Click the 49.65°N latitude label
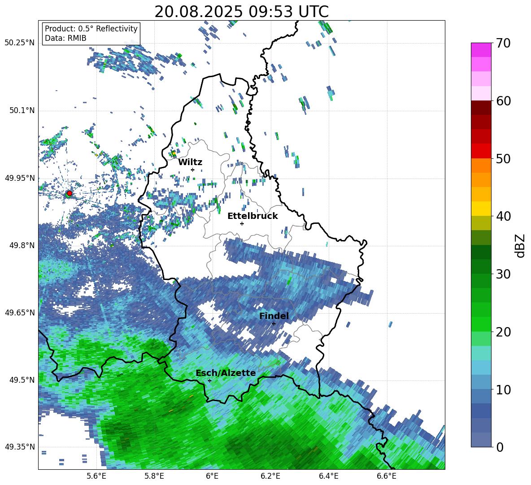The width and height of the screenshot is (531, 485). (20, 313)
